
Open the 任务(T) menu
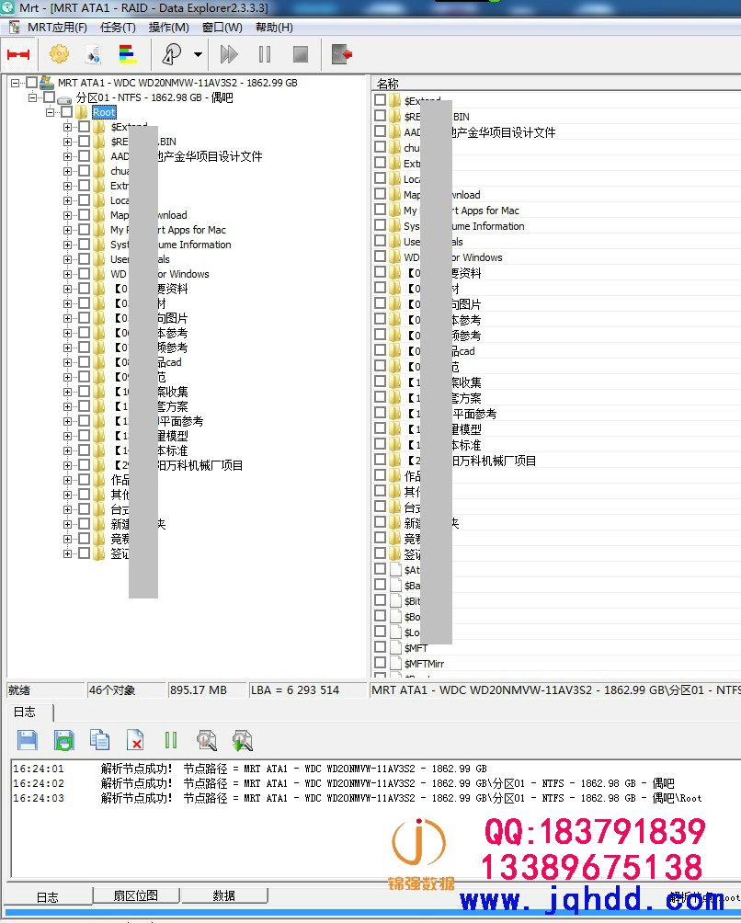pos(118,28)
